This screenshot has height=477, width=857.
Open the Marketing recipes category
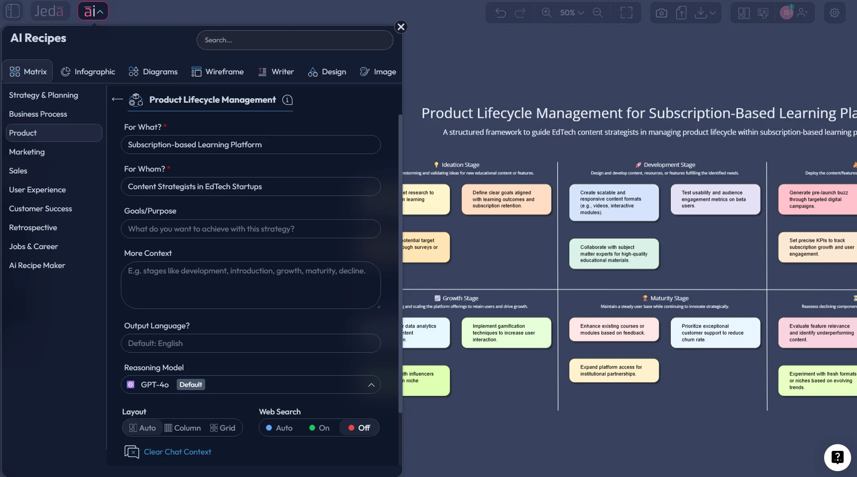click(27, 152)
